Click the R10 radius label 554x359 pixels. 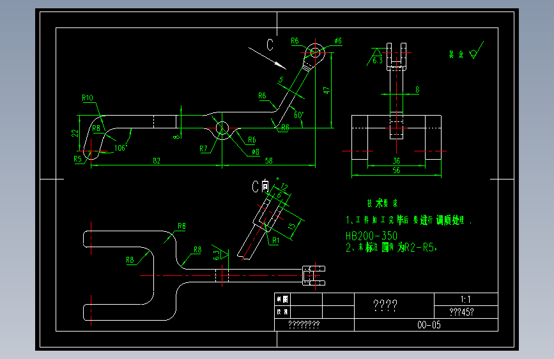click(x=88, y=98)
